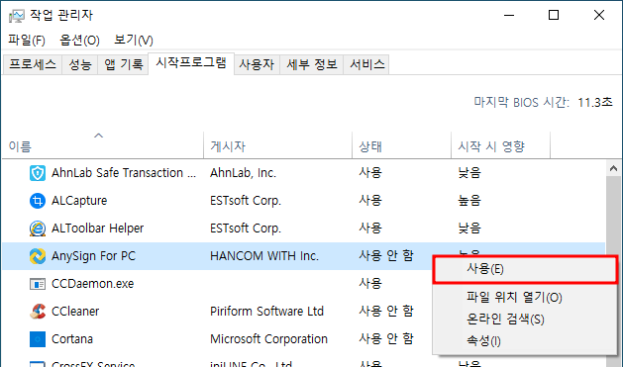The height and width of the screenshot is (367, 623).
Task: Click the AnySign For PC icon
Action: 38,256
